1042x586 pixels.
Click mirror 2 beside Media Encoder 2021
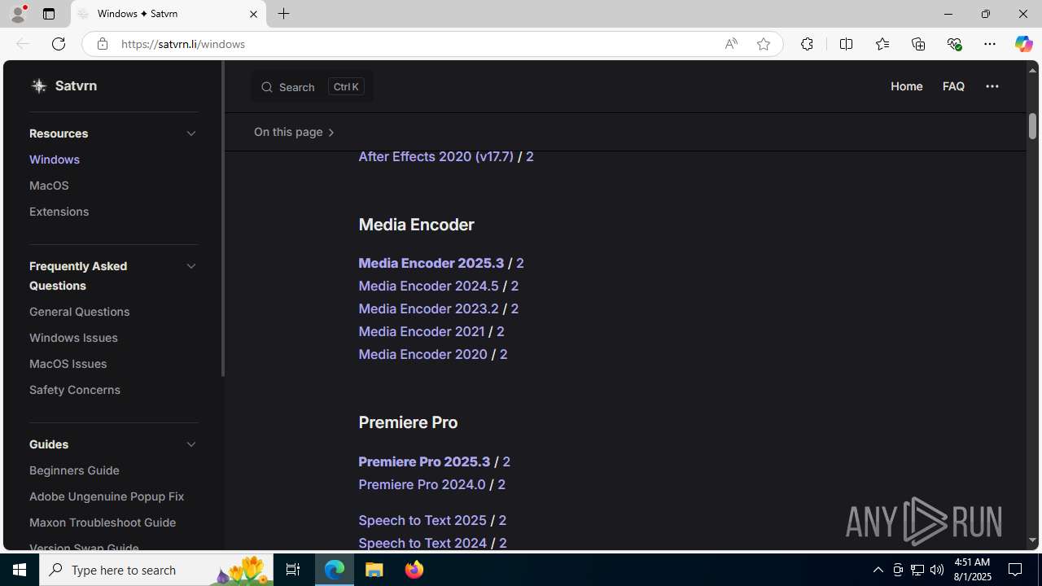(x=501, y=331)
